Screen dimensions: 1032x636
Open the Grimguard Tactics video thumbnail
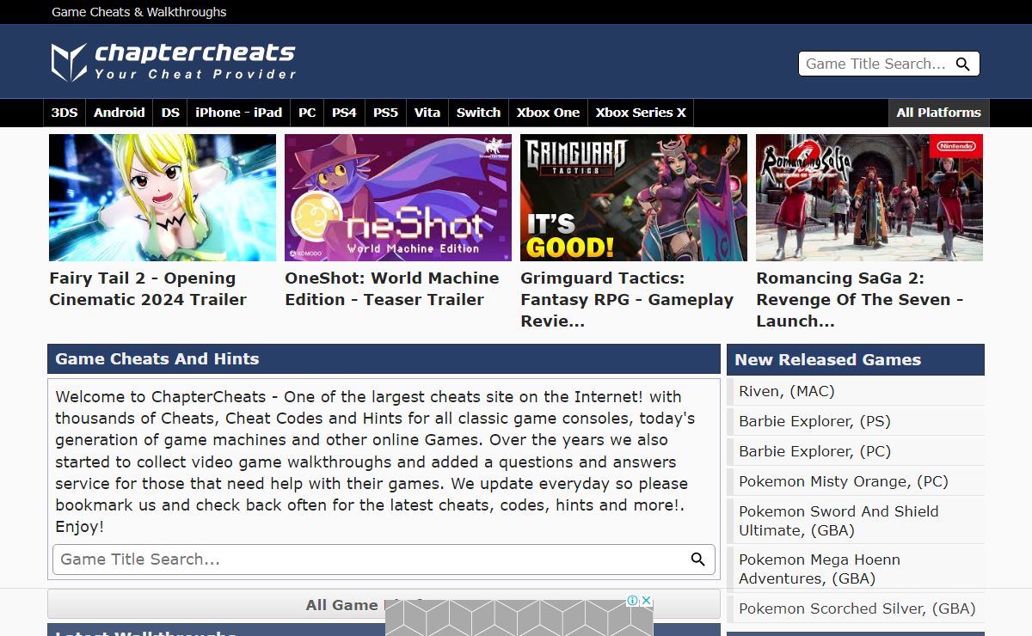tap(634, 198)
